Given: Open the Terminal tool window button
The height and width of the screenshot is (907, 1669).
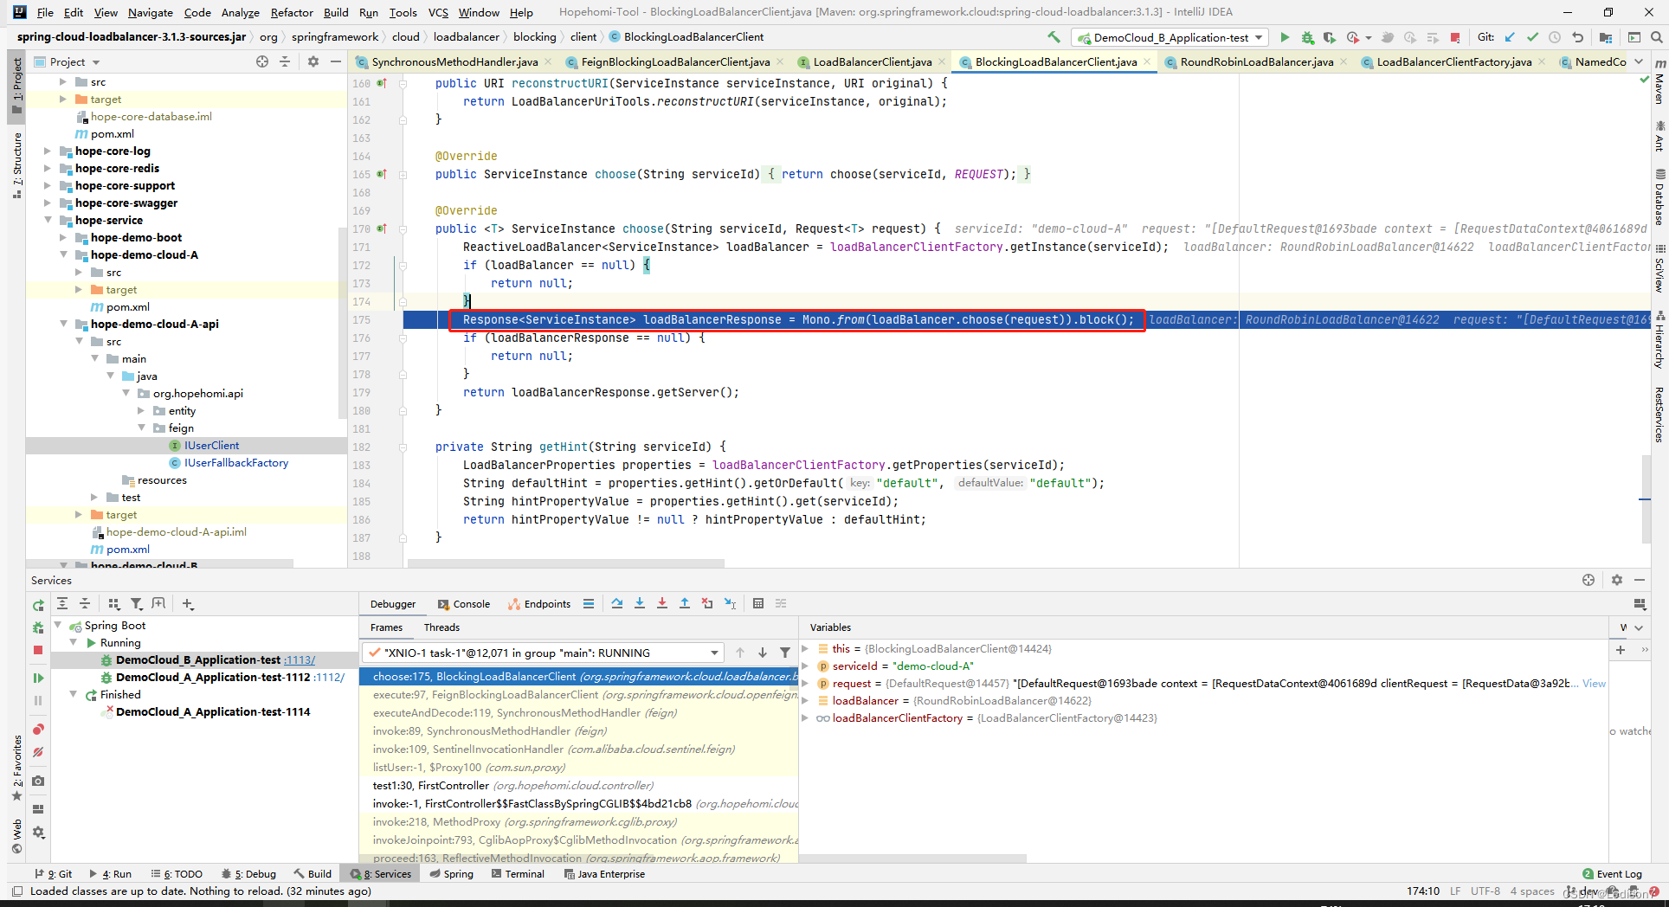Looking at the screenshot, I should [x=518, y=874].
